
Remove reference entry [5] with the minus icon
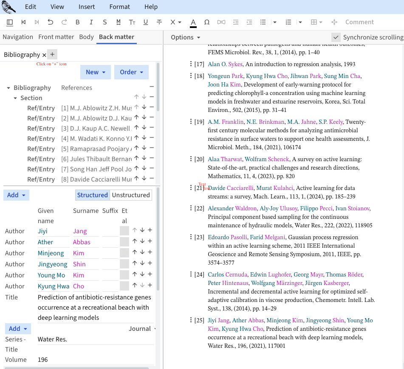tap(152, 149)
